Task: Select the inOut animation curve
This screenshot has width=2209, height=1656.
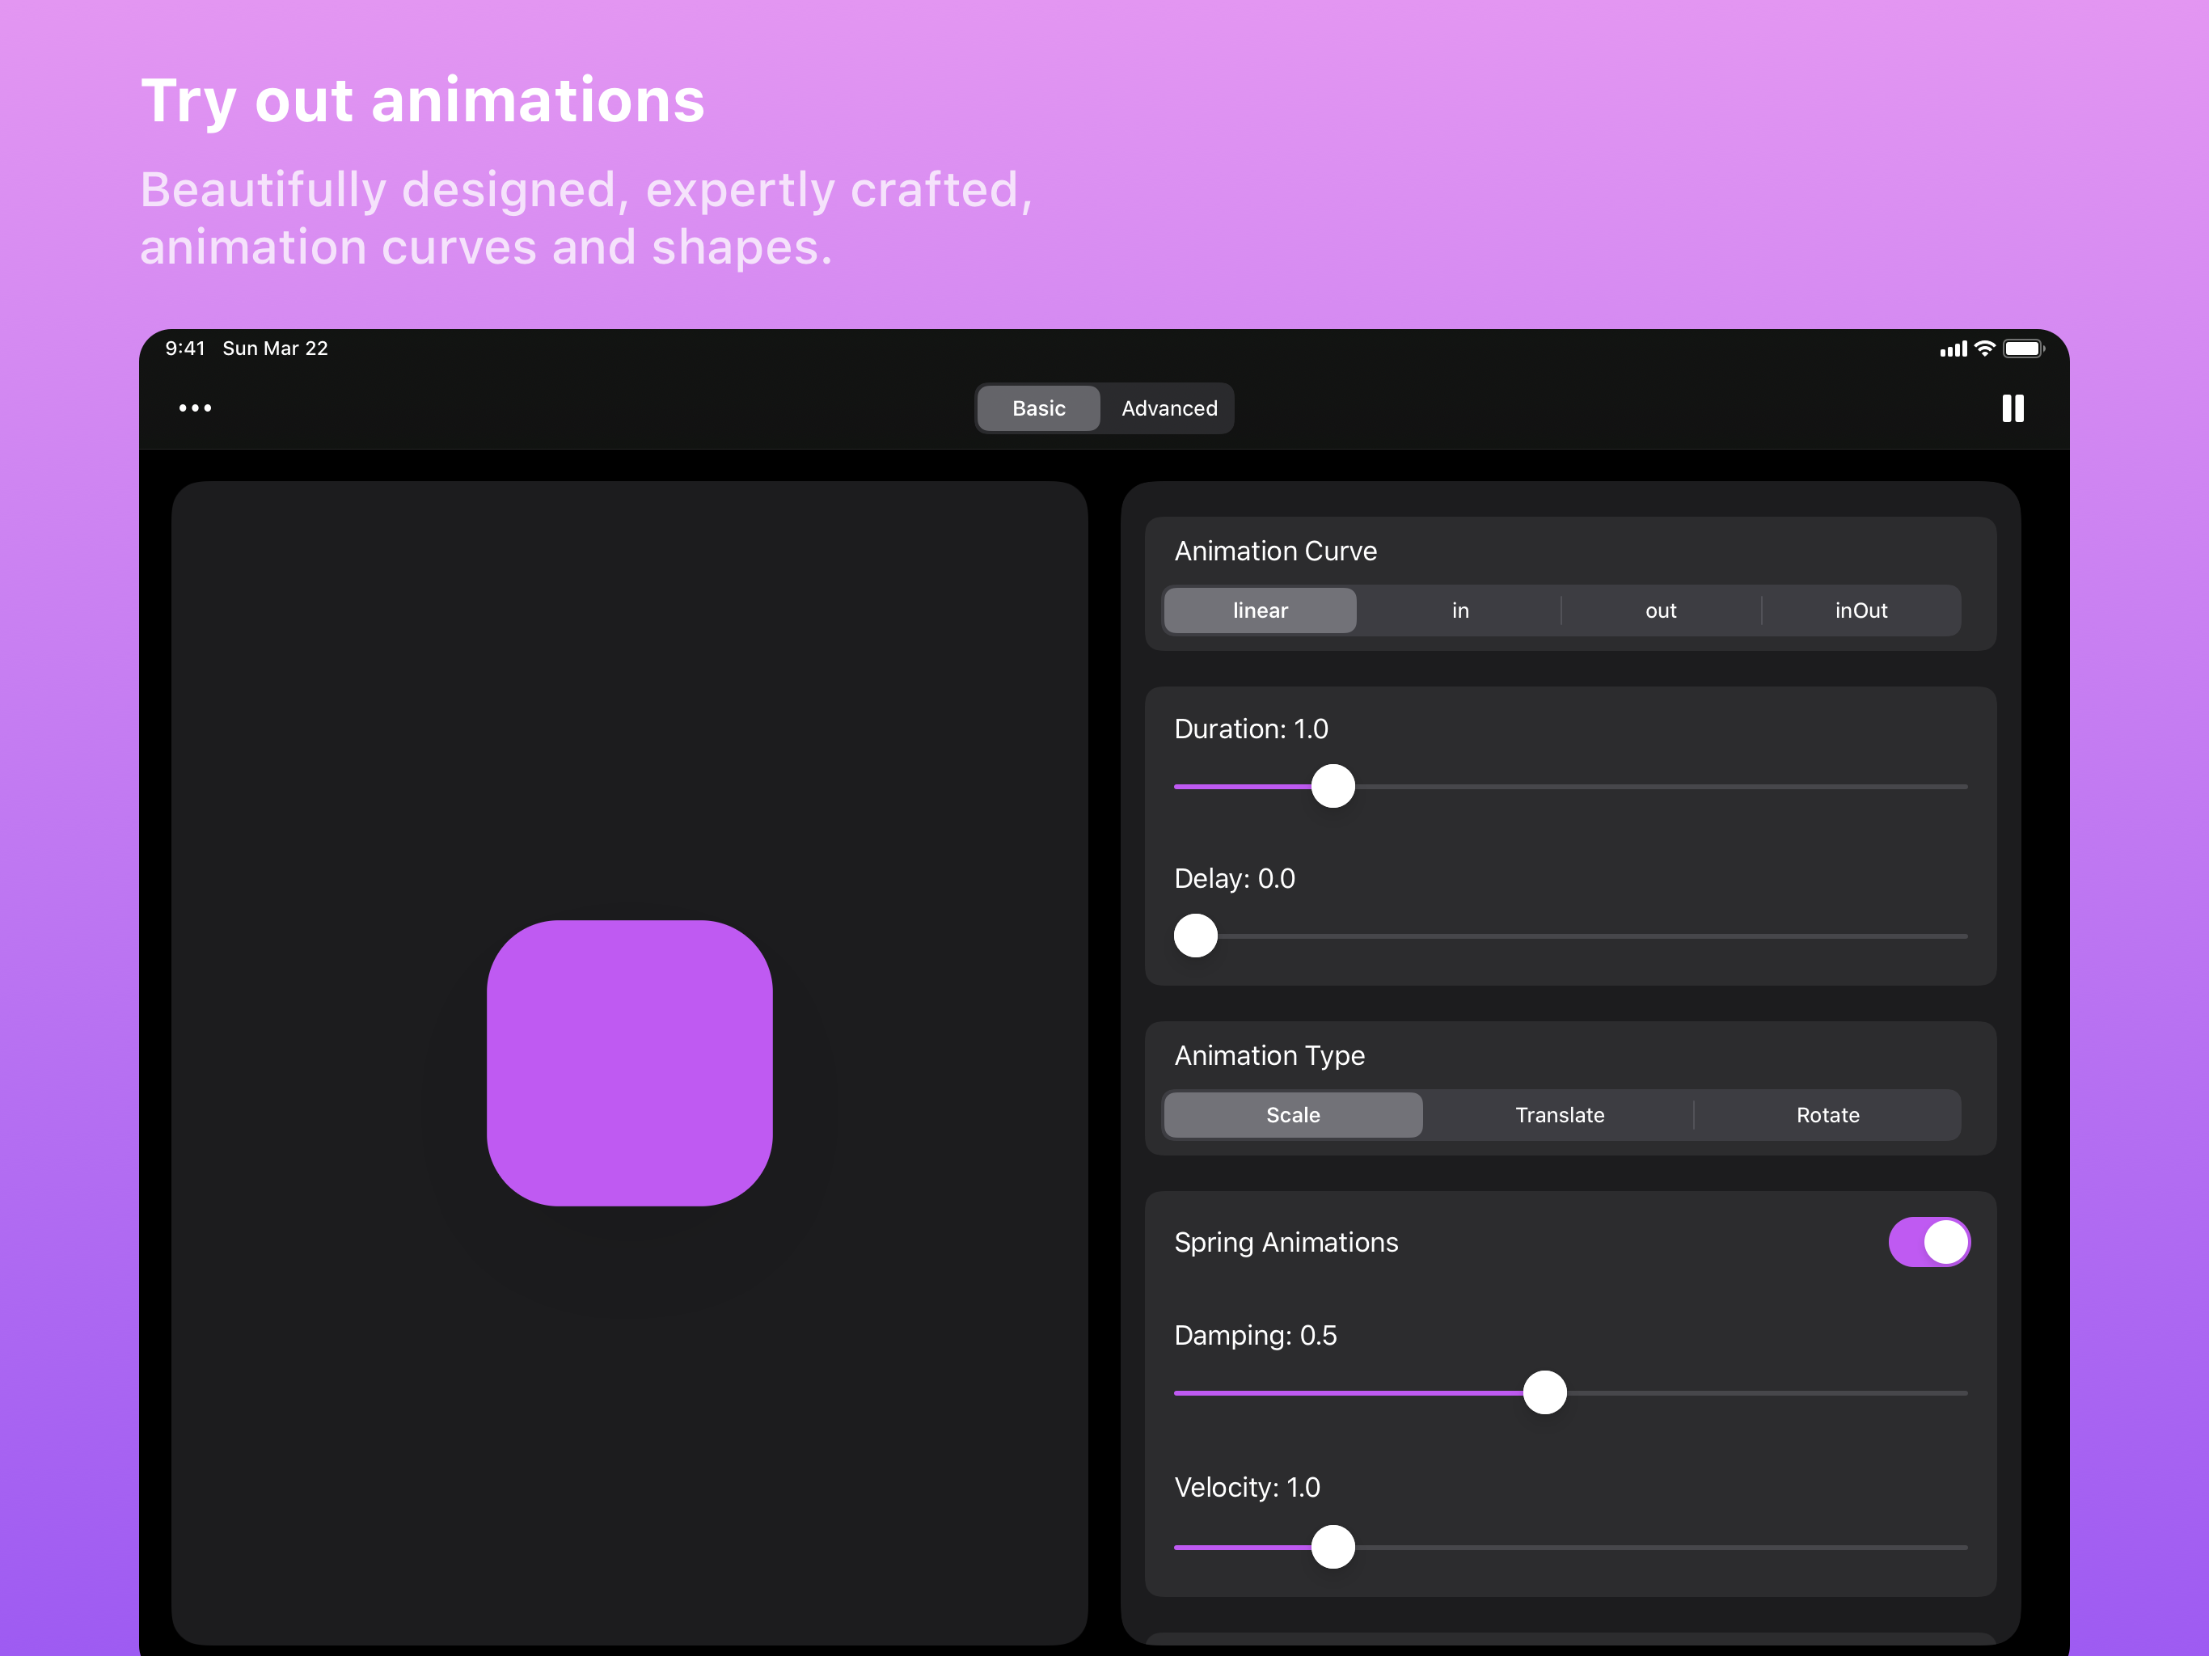Action: tap(1860, 610)
